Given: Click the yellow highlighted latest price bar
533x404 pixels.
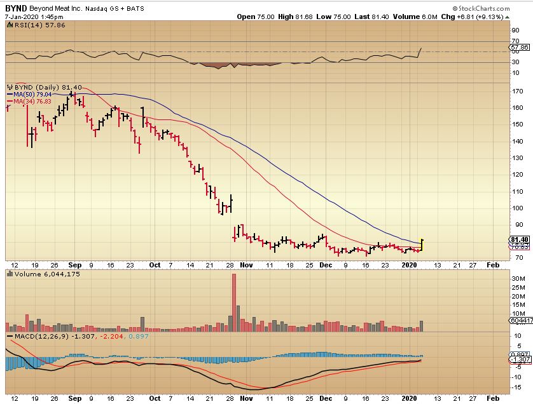Looking at the screenshot, I should coord(422,245).
